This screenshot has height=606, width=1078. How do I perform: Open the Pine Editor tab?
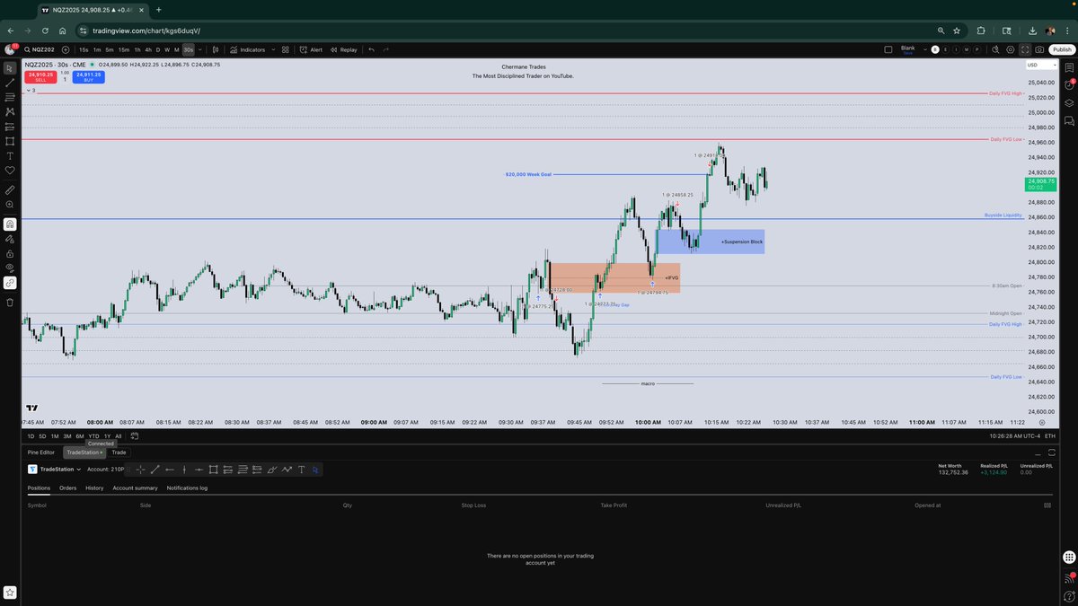(41, 452)
